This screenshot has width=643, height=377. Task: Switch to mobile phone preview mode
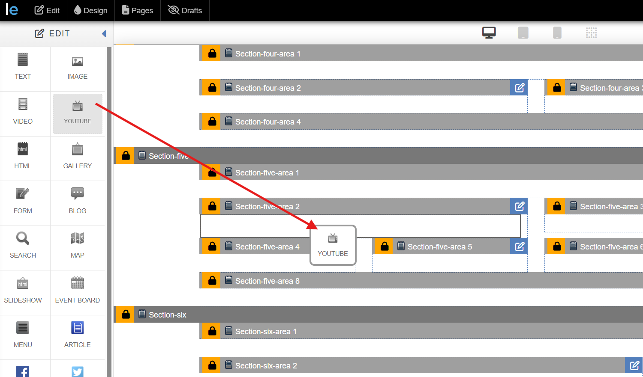tap(557, 33)
